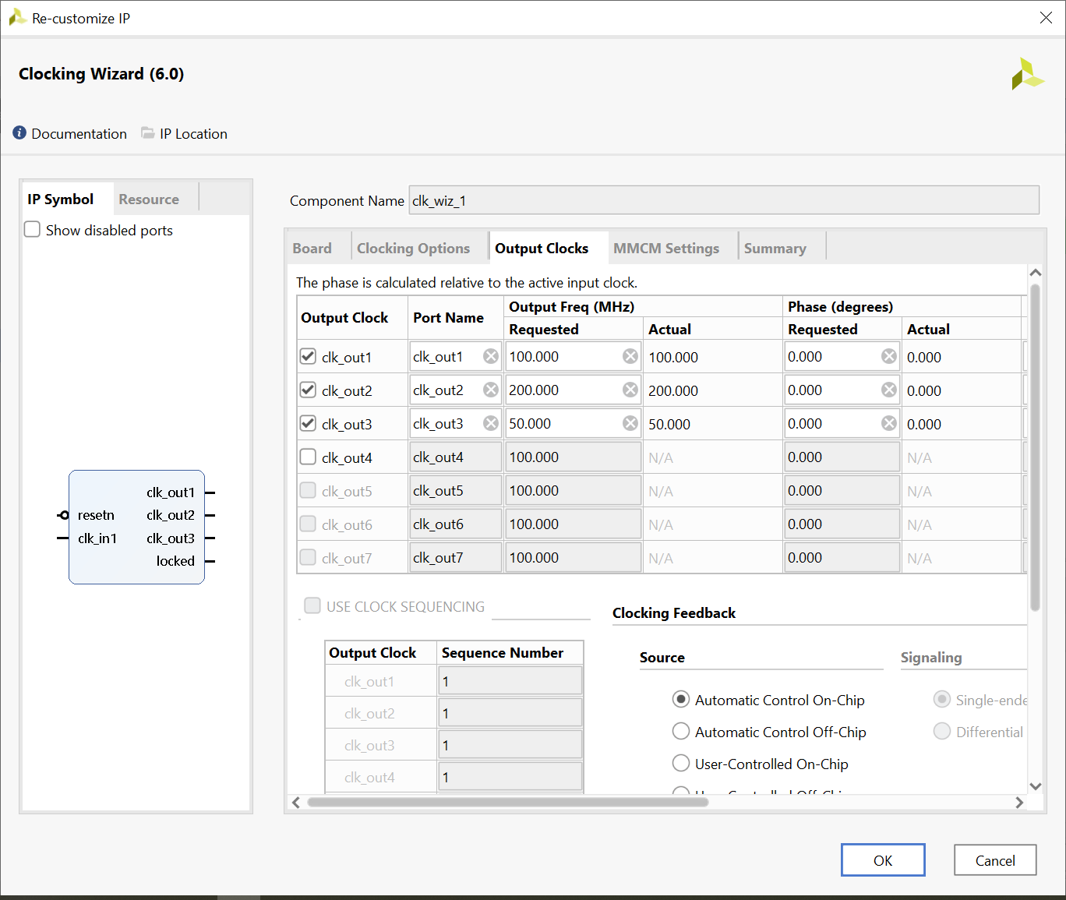Clear clk_out3 requested phase value
Screen dimensions: 1066x900
[x=889, y=423]
